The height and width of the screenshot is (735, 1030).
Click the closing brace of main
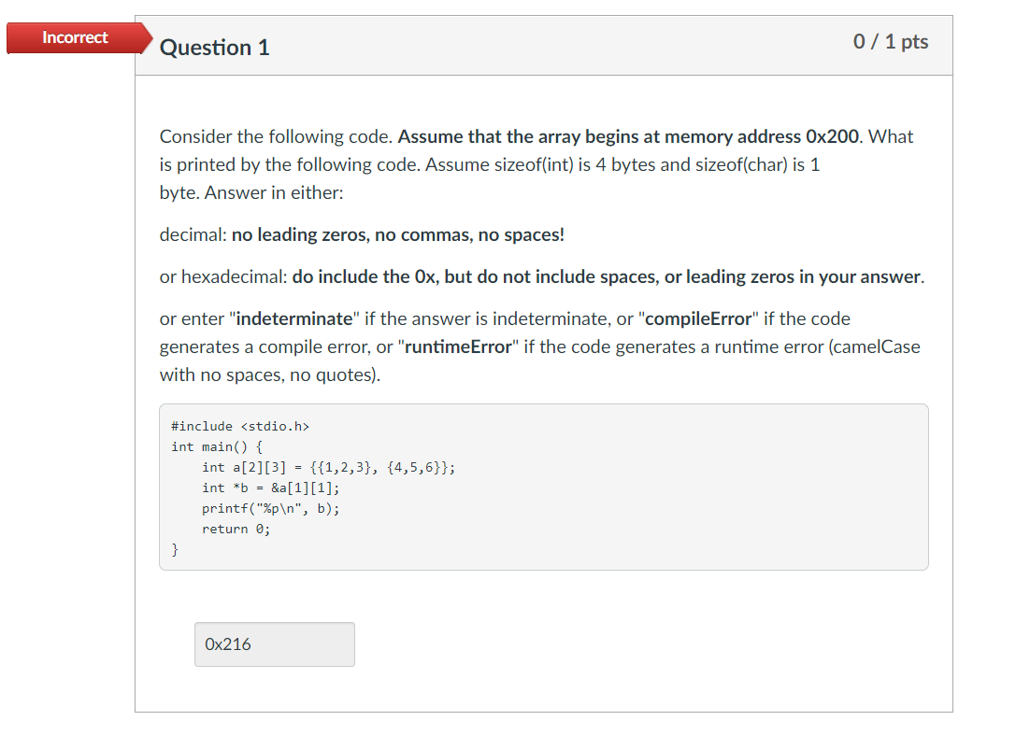[174, 549]
